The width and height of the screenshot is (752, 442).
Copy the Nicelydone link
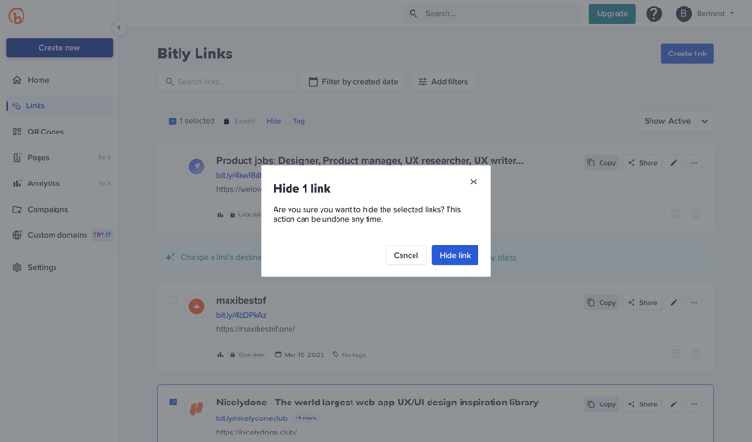602,404
